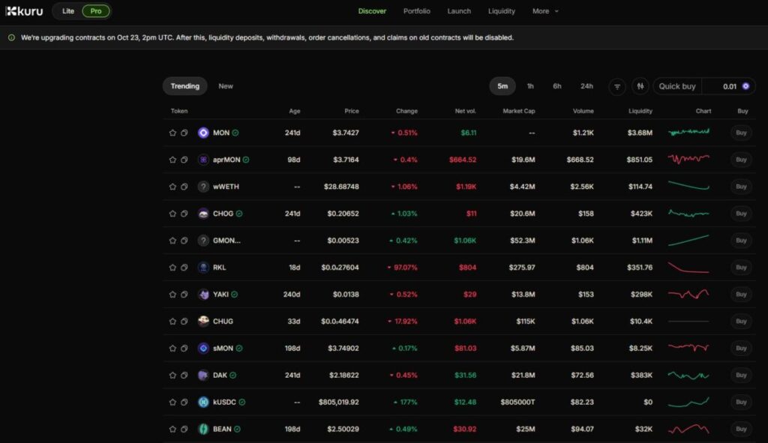Open the Portfolio page
This screenshot has height=443, width=768.
coord(416,11)
